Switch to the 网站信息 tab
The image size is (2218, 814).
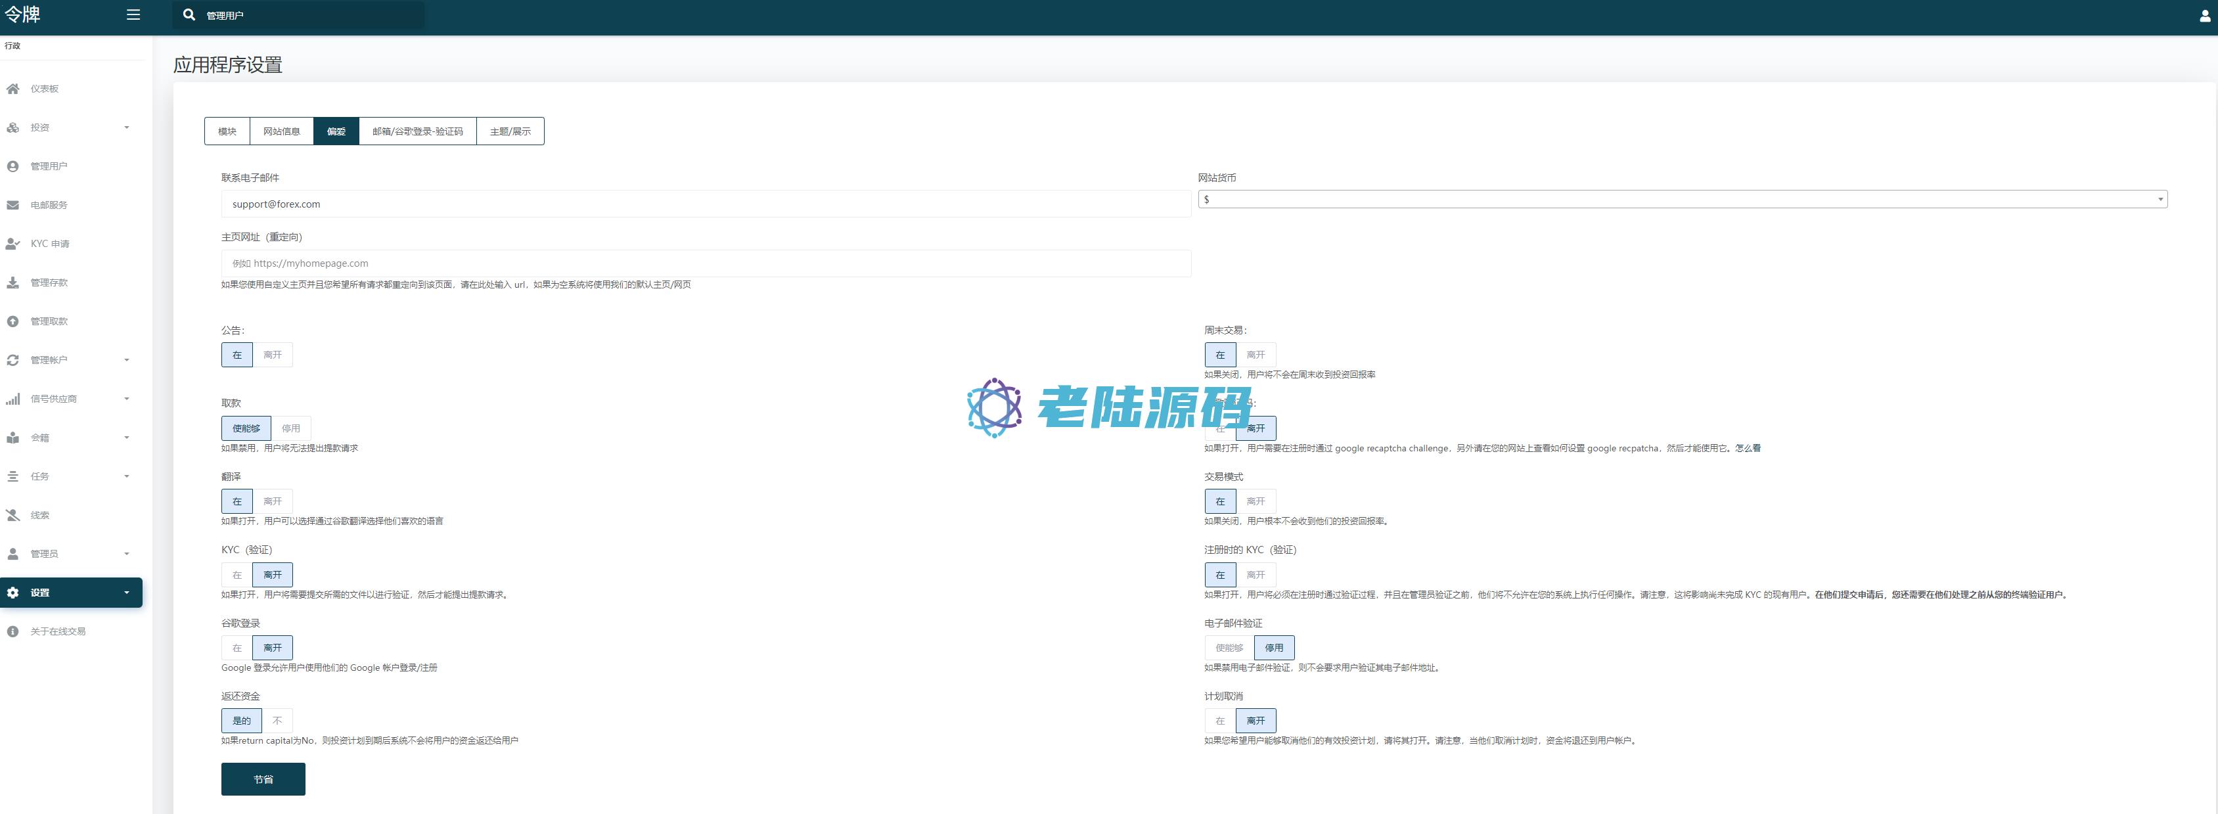point(282,131)
